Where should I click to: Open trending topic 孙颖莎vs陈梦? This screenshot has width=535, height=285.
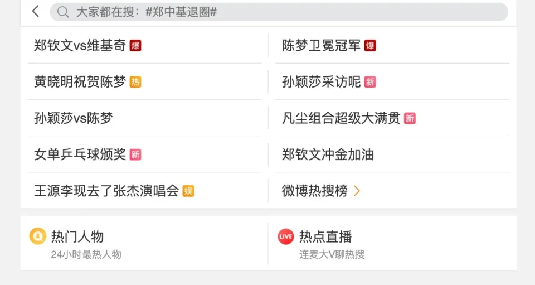click(x=73, y=118)
